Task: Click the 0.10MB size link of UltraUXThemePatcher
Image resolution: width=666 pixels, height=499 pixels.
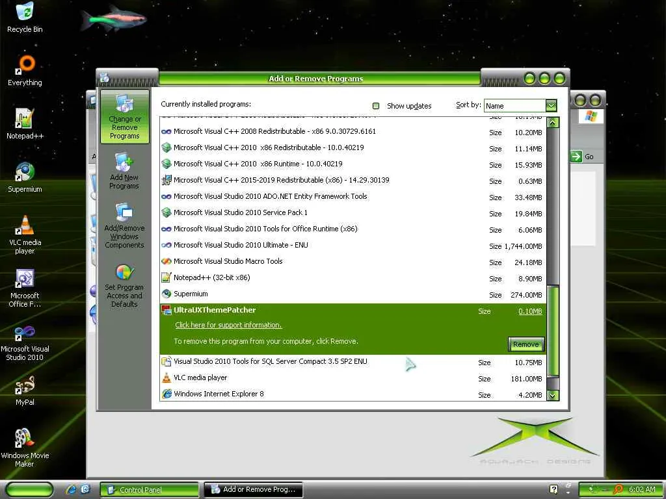Action: click(x=530, y=311)
